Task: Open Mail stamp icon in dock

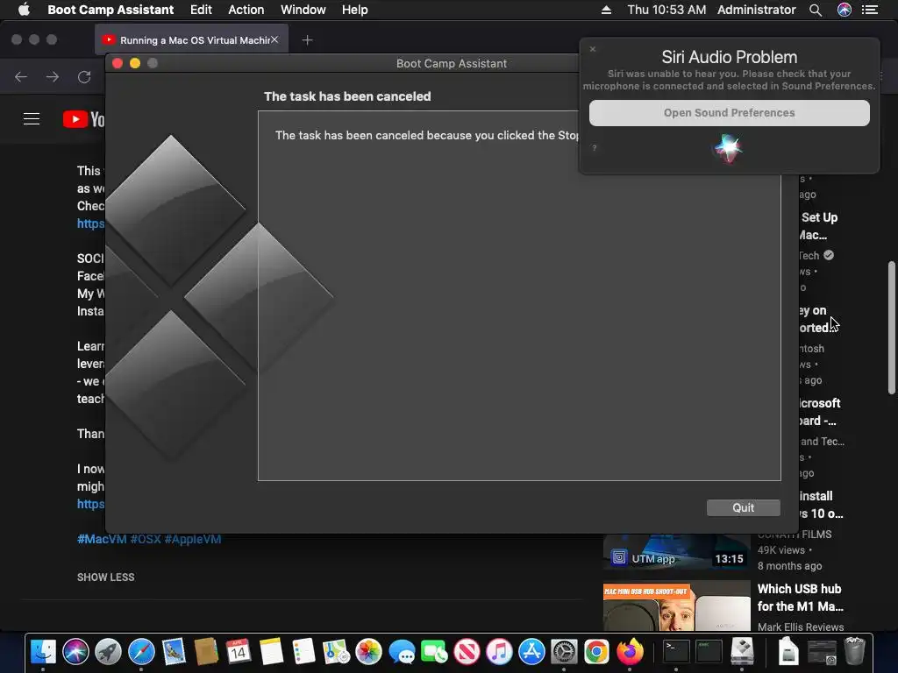Action: point(174,651)
